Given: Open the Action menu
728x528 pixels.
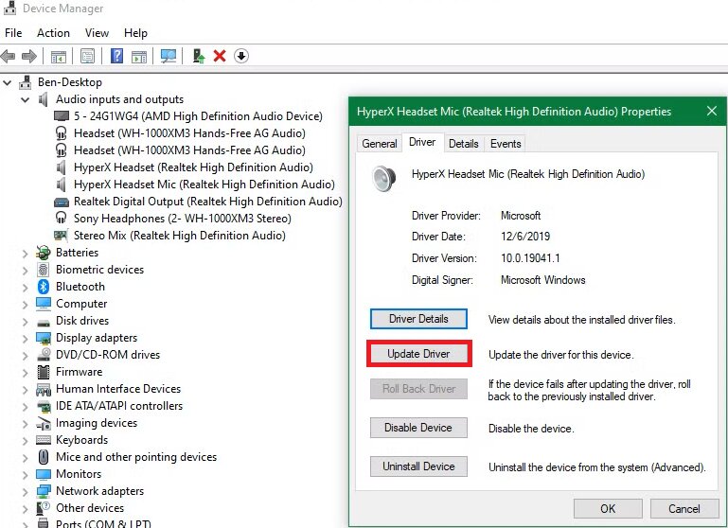Looking at the screenshot, I should point(53,33).
